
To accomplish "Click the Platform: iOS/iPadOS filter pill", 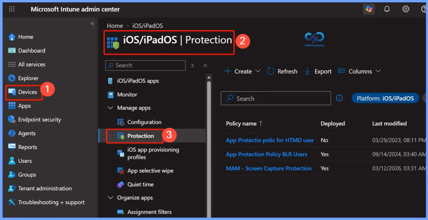I will [385, 98].
